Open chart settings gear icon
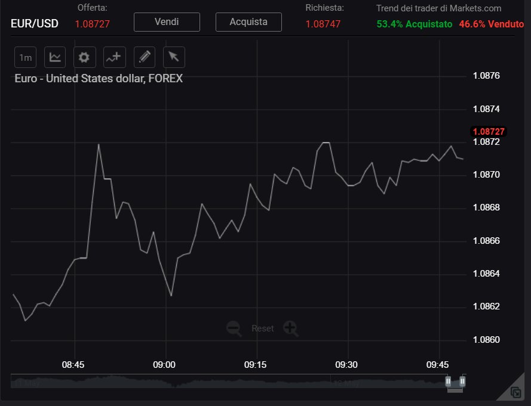 84,57
